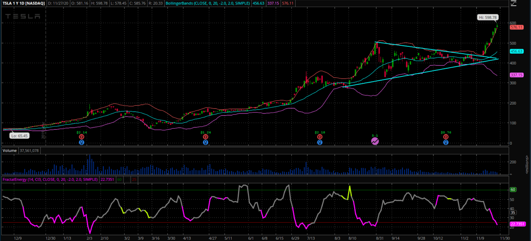531x241 pixels.
Task: Click the 100 price axis label
Action: click(513, 123)
